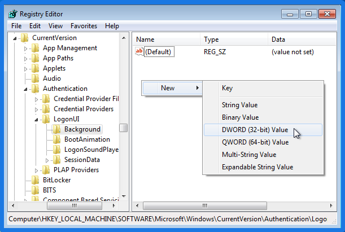Click the LogonUI folder icon
Viewport: 345px width, 232px height.
coord(46,119)
